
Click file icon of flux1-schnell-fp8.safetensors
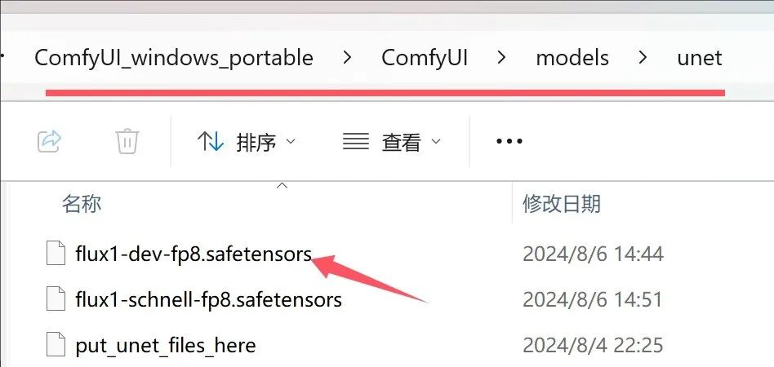(56, 299)
